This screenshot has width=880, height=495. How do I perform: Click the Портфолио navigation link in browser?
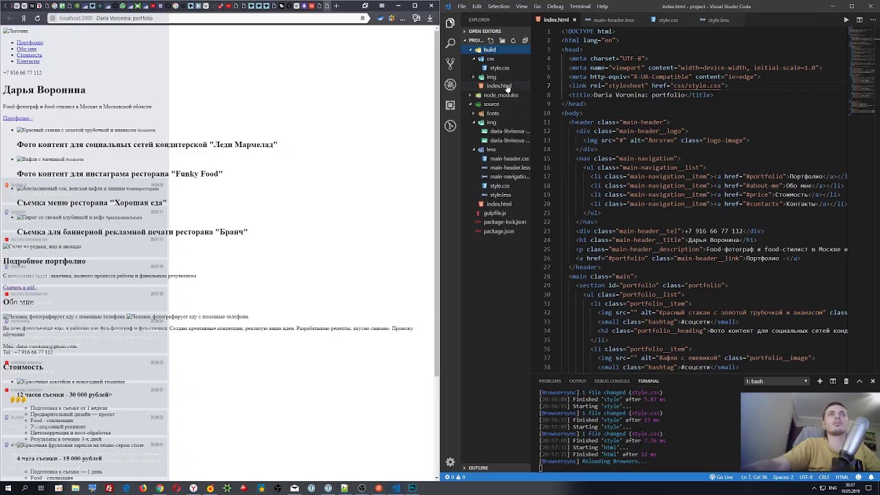(30, 43)
